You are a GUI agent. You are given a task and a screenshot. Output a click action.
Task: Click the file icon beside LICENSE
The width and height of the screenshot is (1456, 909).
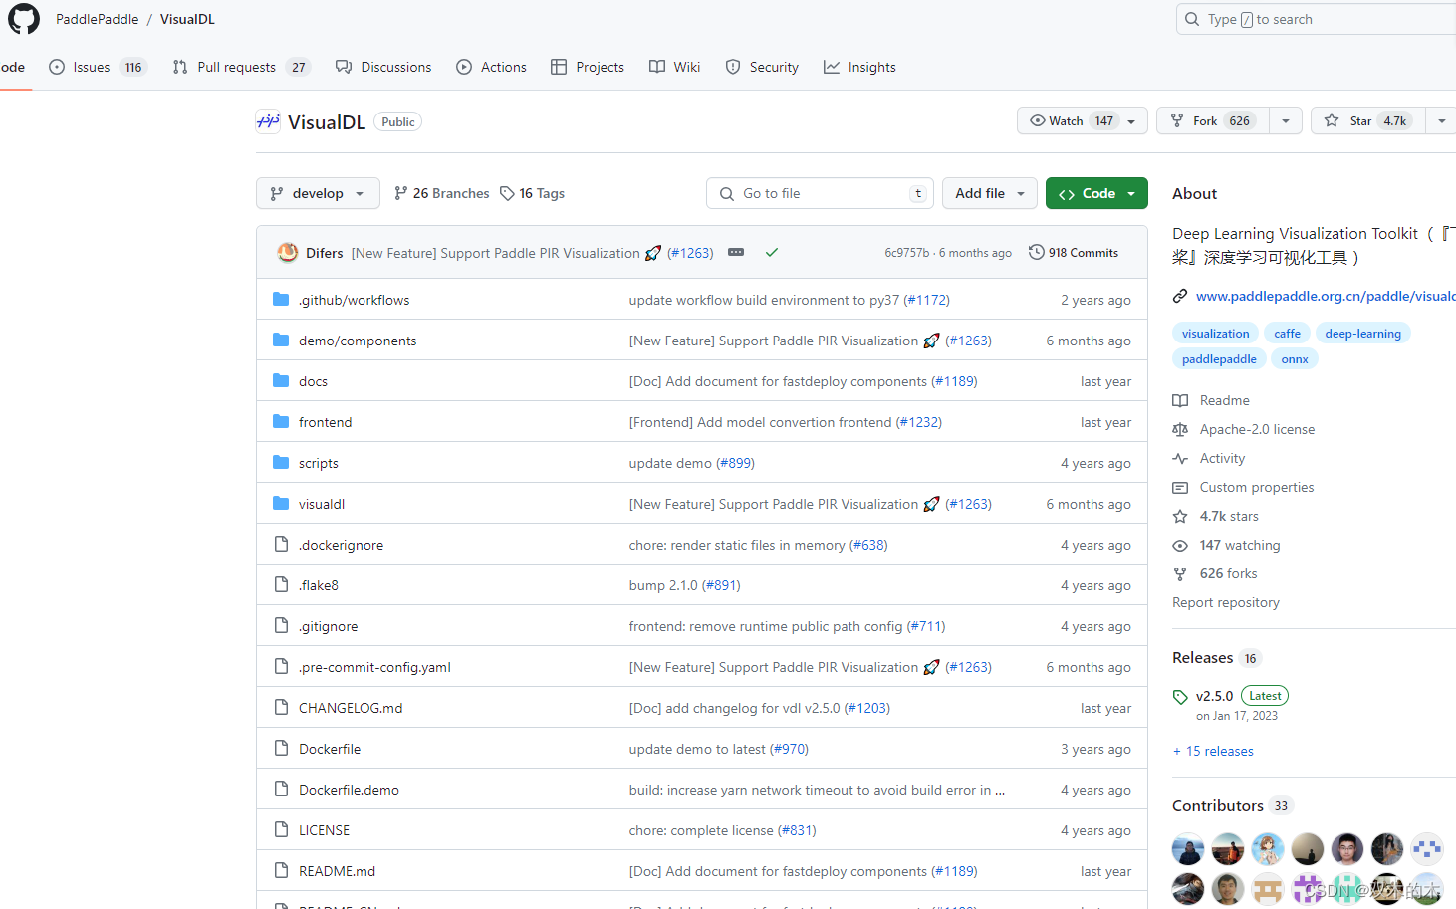click(281, 829)
